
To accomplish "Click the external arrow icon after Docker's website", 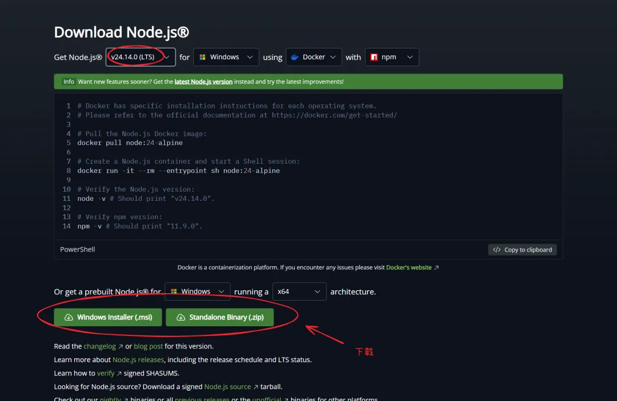I will [436, 268].
